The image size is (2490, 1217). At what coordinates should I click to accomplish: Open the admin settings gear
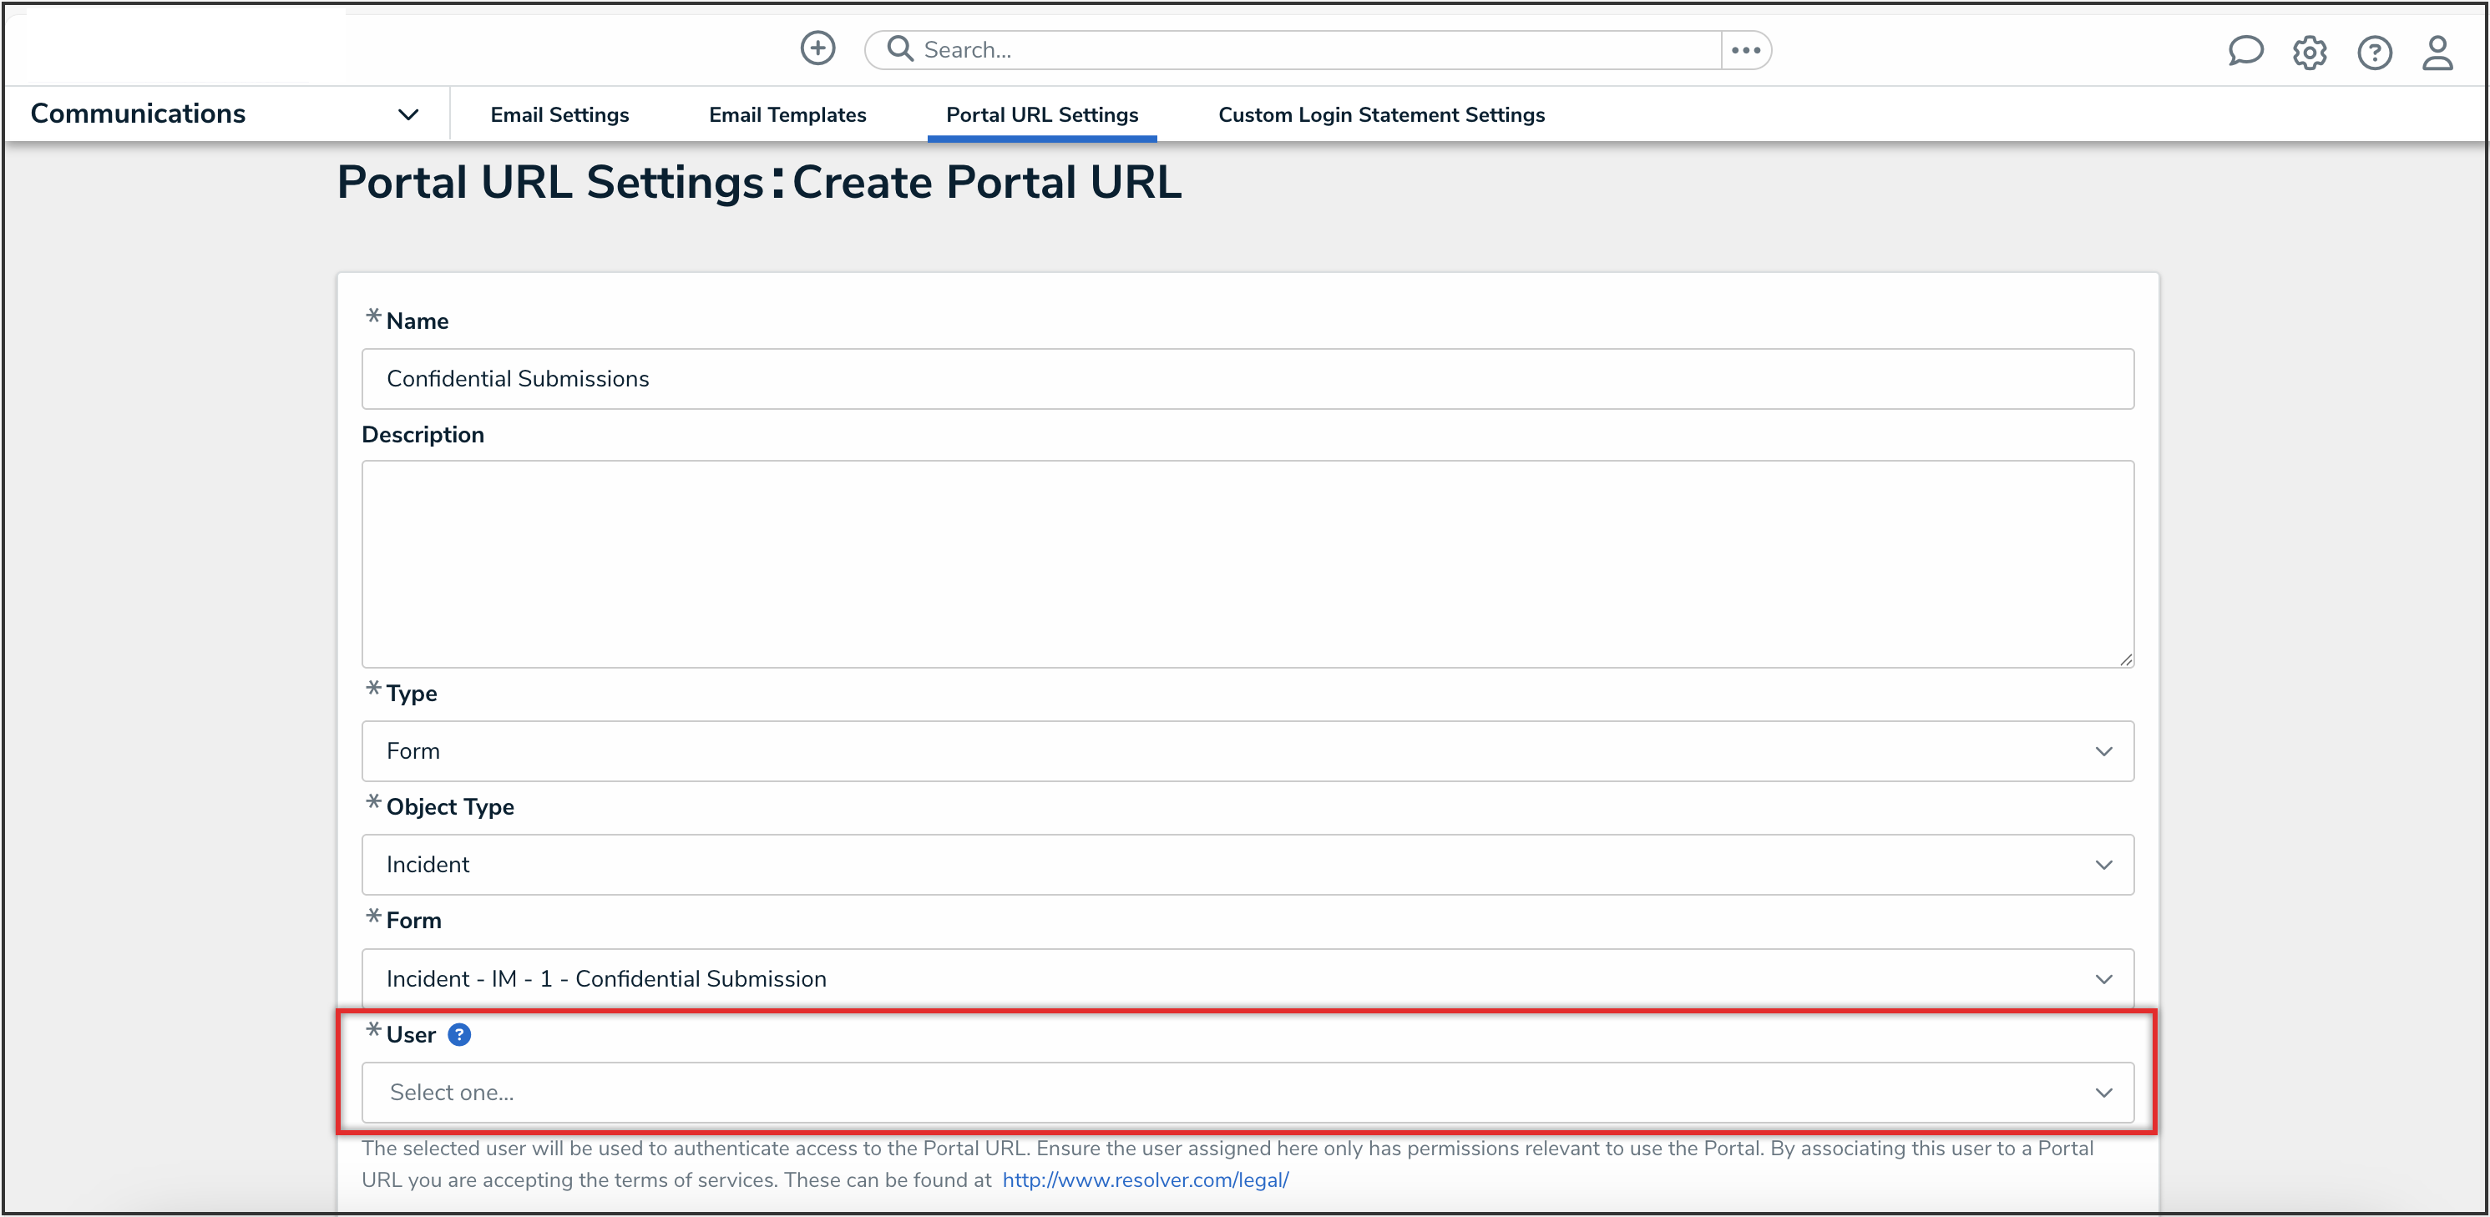click(2310, 53)
